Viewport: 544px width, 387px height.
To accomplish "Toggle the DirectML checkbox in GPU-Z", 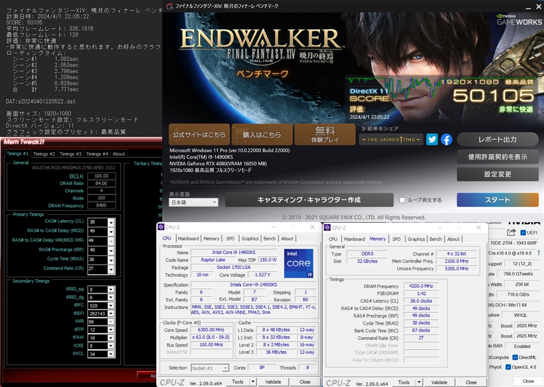I will (515, 357).
